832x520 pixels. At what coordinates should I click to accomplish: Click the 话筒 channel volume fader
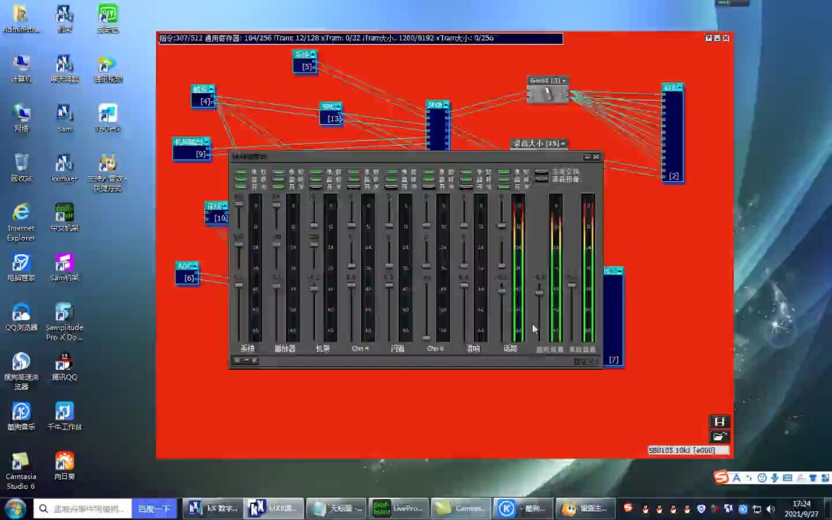click(502, 290)
